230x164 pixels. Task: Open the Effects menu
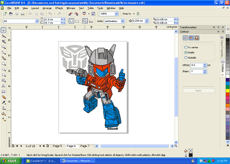(59, 8)
